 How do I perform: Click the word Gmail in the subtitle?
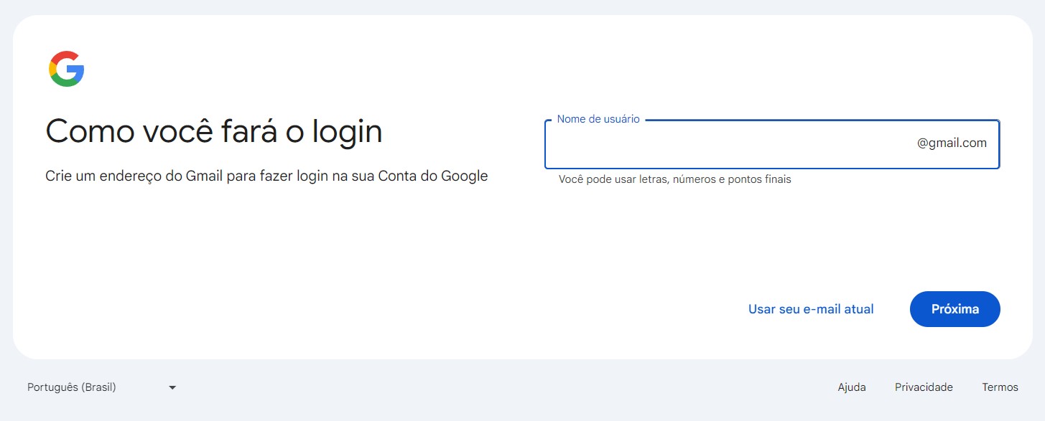tap(205, 176)
